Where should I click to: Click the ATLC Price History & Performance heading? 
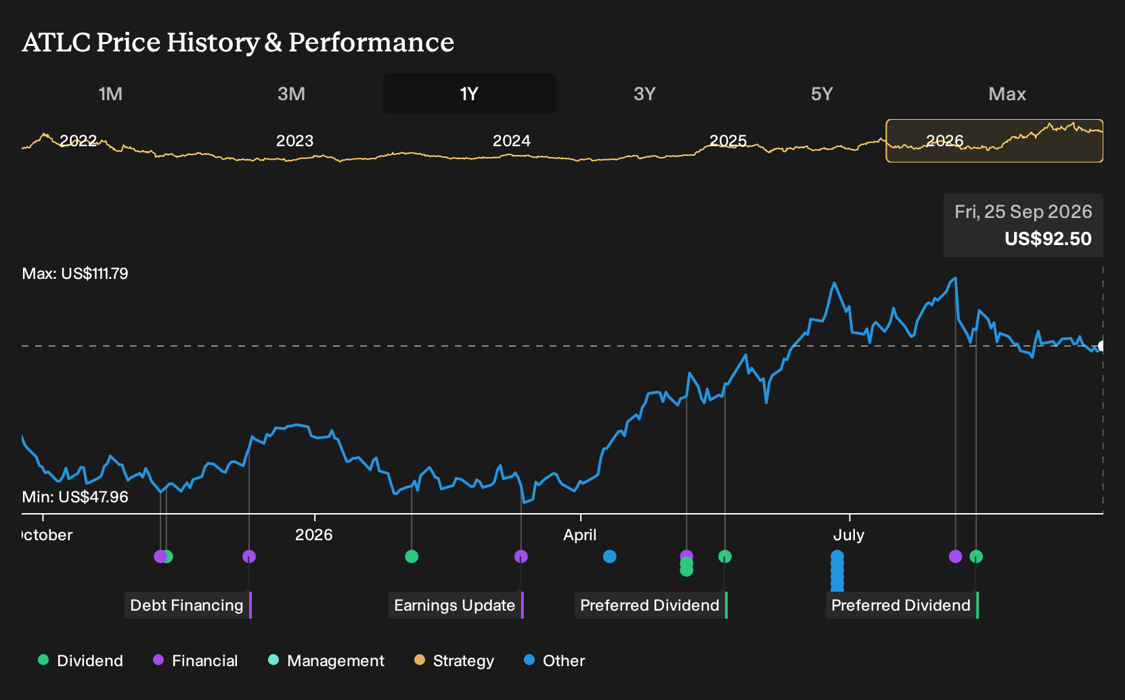coord(238,42)
